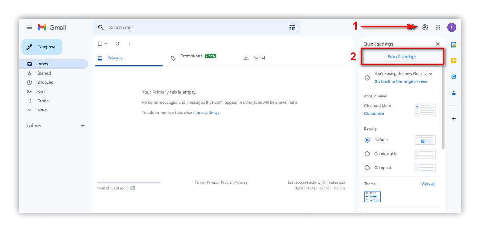Show search options filter icon
Viewport: 480px width, 232px height.
point(292,28)
